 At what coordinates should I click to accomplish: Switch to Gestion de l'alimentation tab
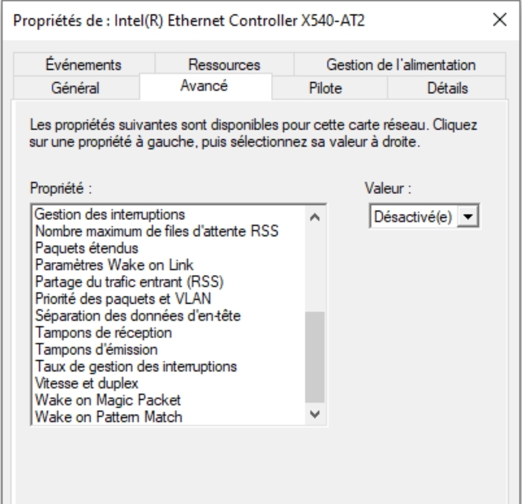point(400,65)
